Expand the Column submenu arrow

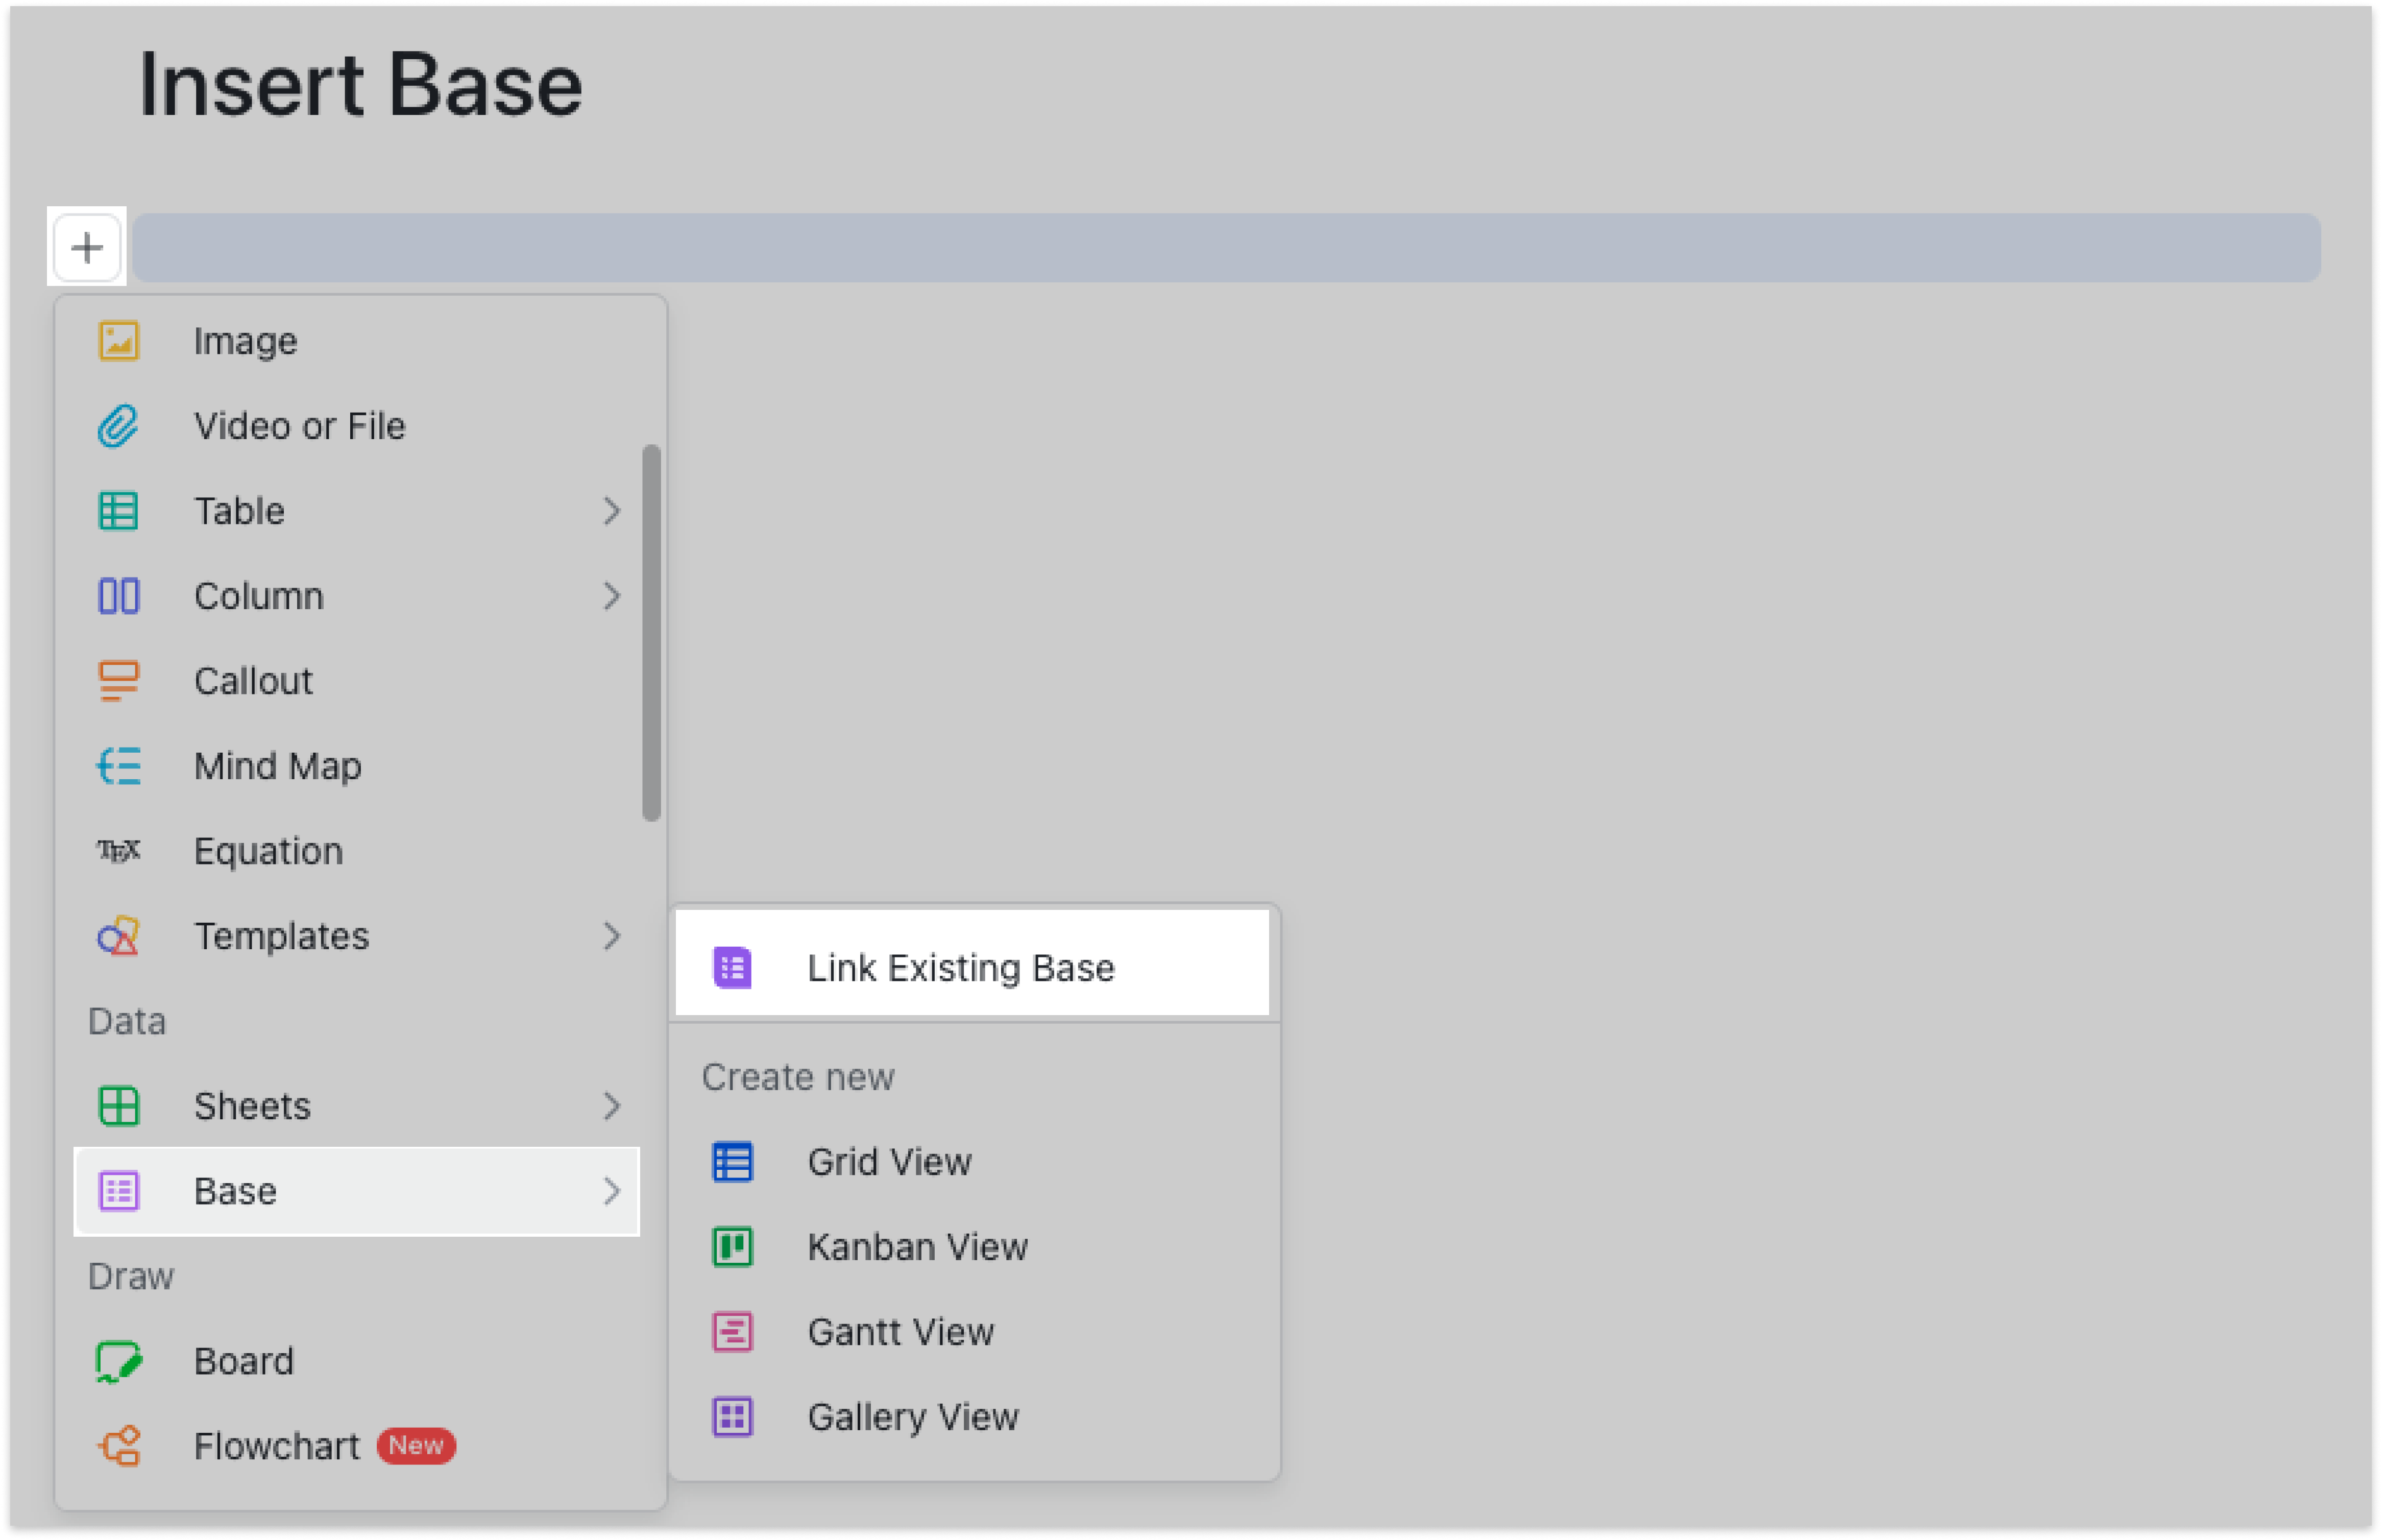[x=612, y=596]
